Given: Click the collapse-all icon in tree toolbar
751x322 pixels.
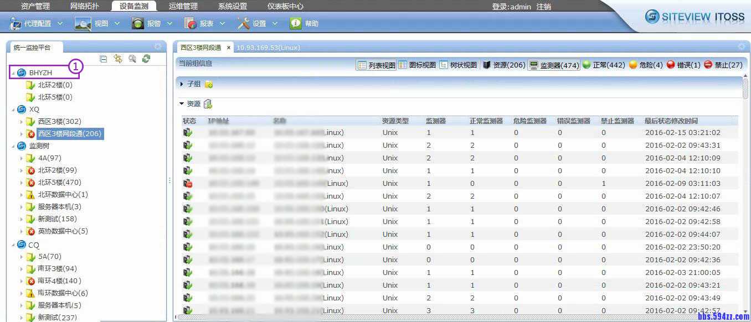Looking at the screenshot, I should 104,59.
